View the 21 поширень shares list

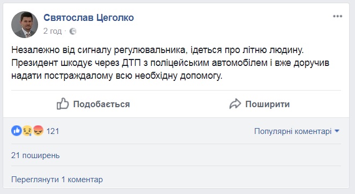tap(35, 155)
